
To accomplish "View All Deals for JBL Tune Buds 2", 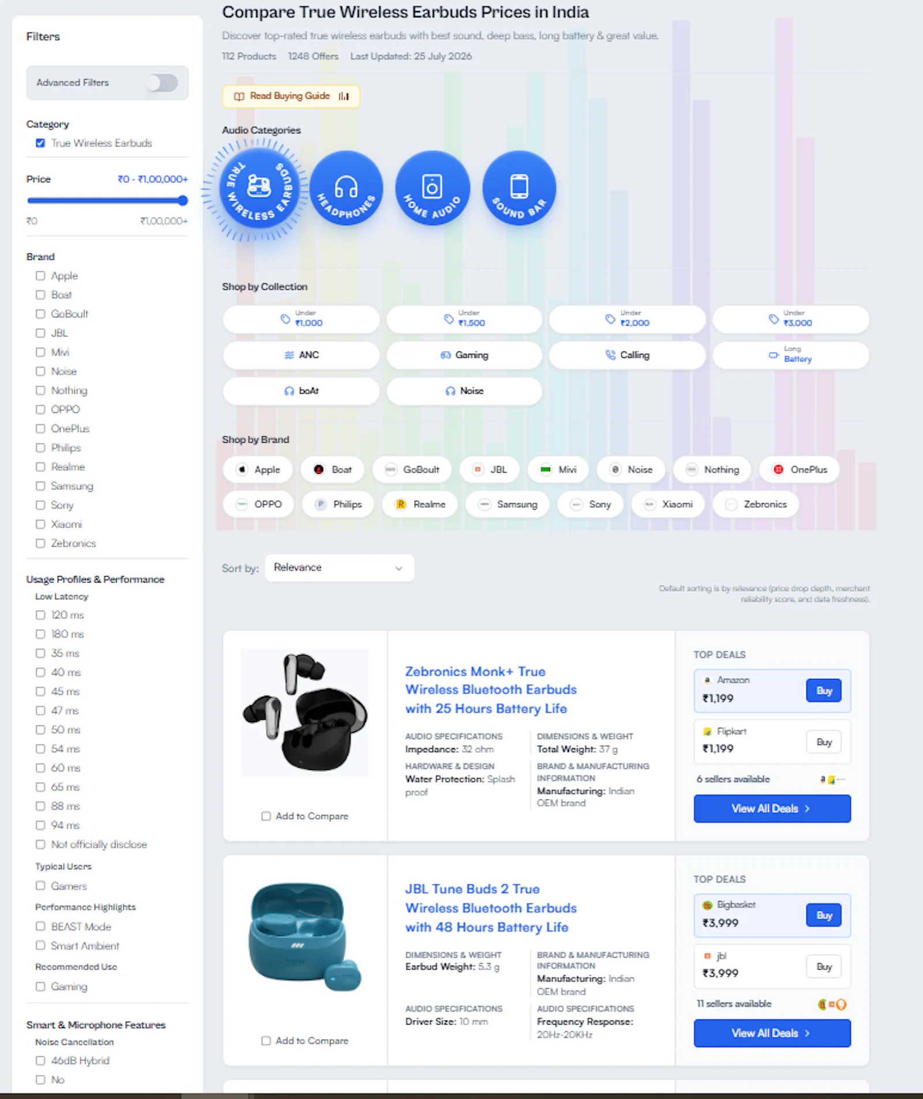I will 772,1033.
